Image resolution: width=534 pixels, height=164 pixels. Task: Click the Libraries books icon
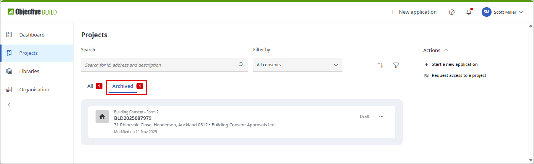9,71
